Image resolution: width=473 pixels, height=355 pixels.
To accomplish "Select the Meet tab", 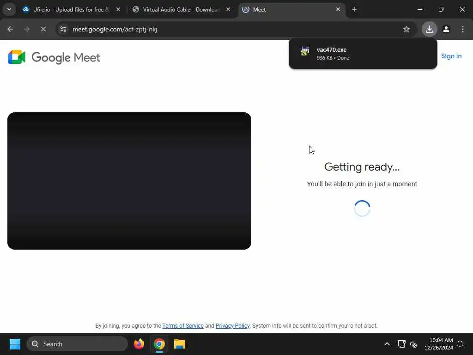I will (292, 9).
